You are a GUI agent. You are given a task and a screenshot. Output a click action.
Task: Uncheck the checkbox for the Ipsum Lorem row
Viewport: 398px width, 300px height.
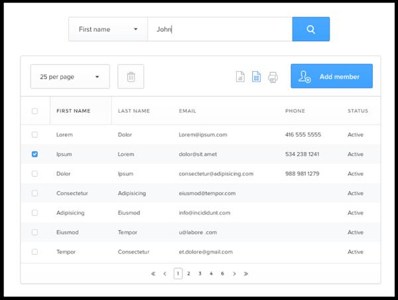tap(35, 154)
